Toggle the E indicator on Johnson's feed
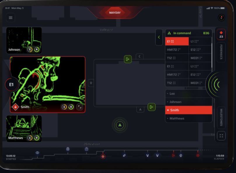 click(30, 50)
